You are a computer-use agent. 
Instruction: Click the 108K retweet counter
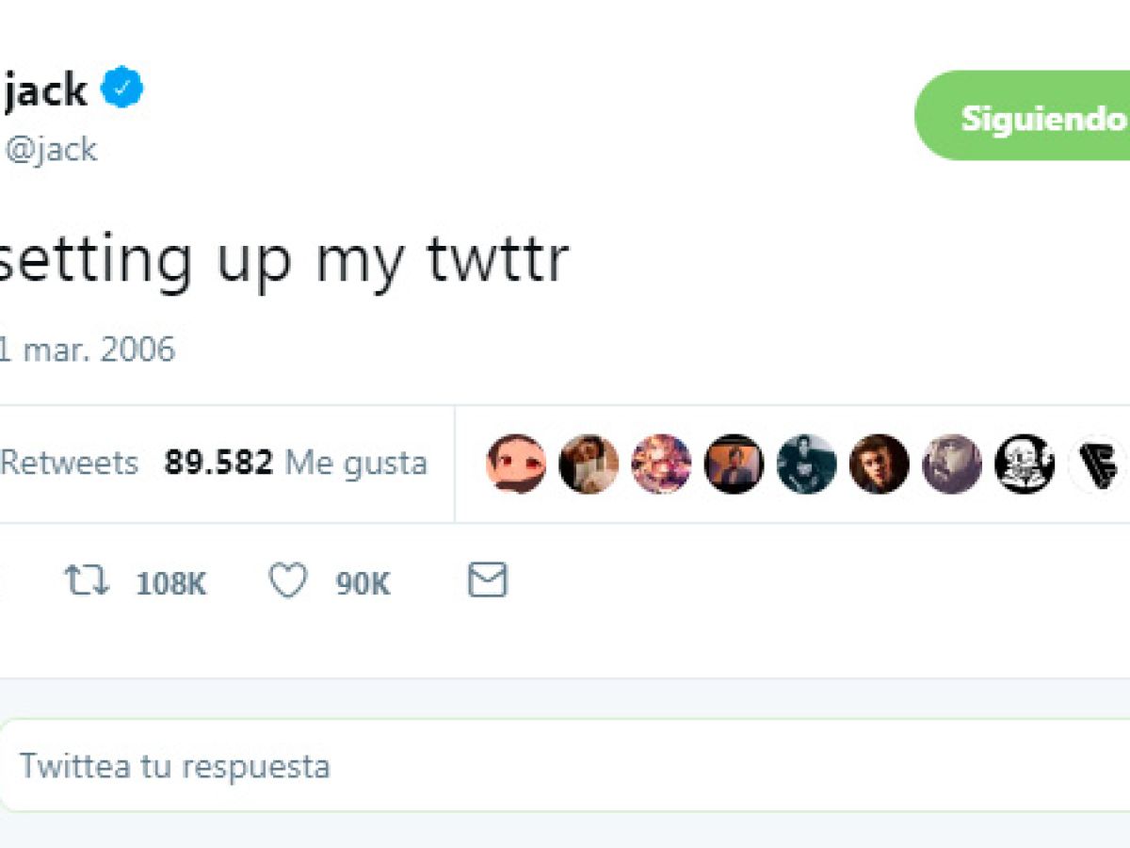coord(169,582)
